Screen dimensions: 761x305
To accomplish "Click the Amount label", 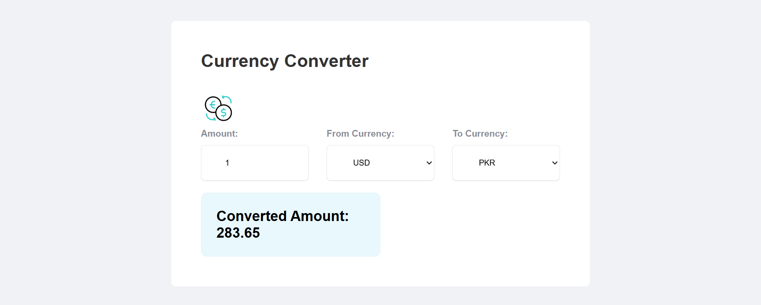I will [x=219, y=133].
